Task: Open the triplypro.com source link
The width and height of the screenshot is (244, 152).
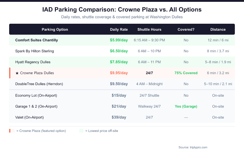Action: tap(193, 147)
